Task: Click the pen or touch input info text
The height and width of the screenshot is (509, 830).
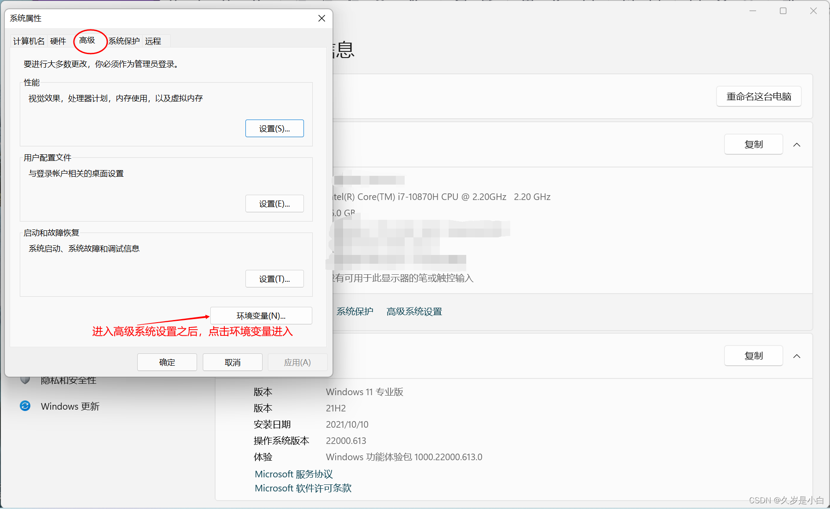Action: [x=403, y=278]
